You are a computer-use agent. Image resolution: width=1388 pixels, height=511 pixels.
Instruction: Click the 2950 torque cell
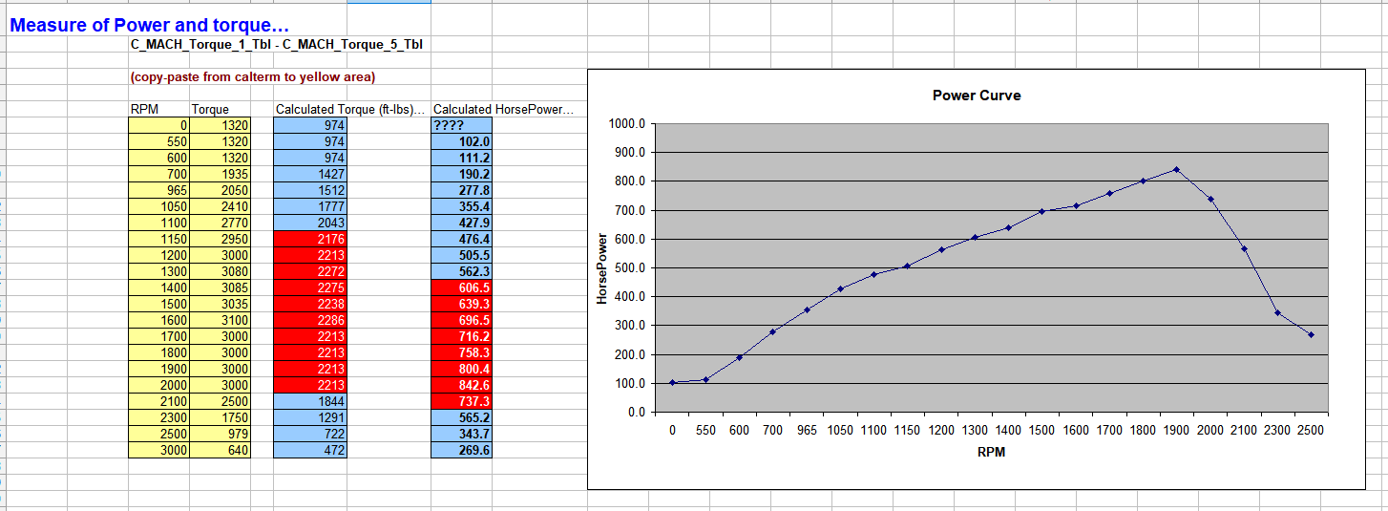(x=220, y=239)
